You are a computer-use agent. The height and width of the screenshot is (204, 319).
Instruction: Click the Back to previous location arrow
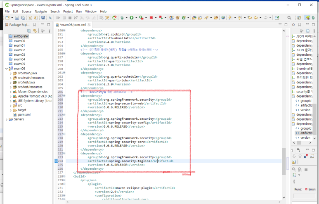256,18
